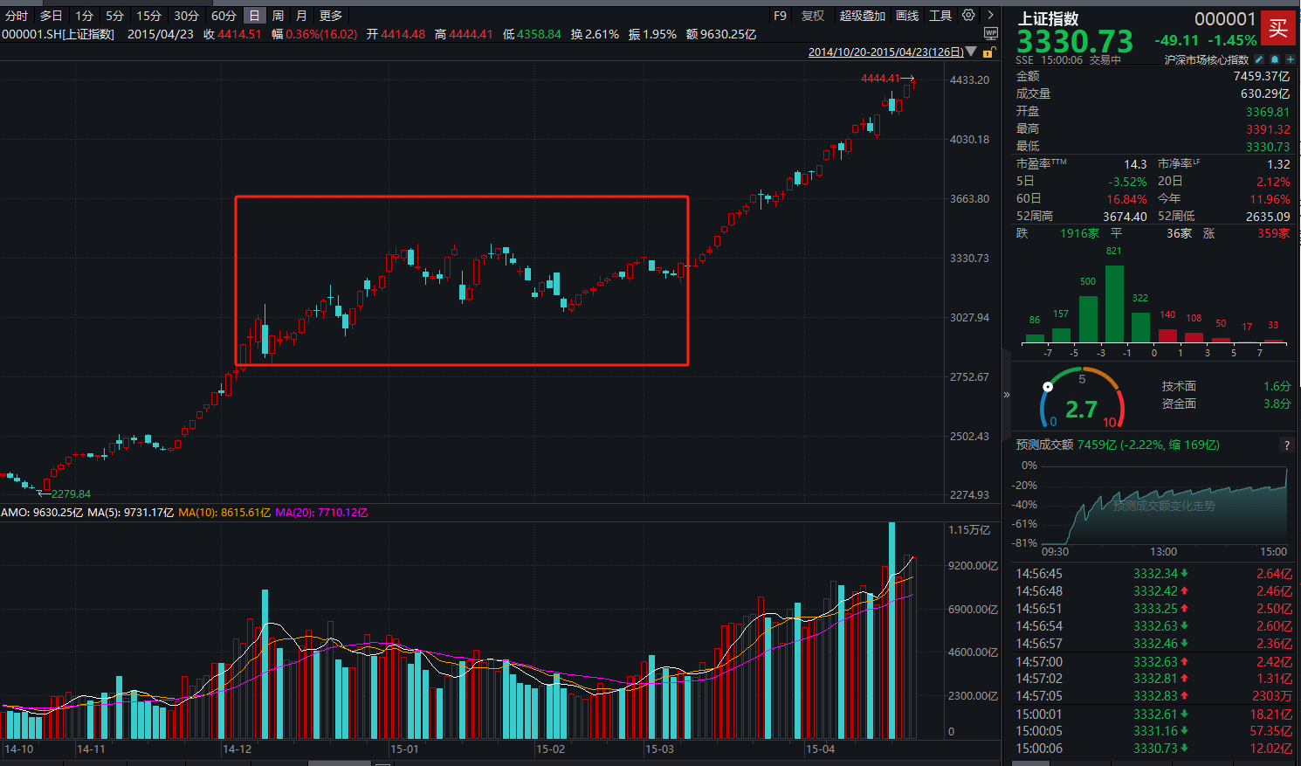Click the 成交量 value 630.29亿
1301x766 pixels.
[x=1265, y=93]
